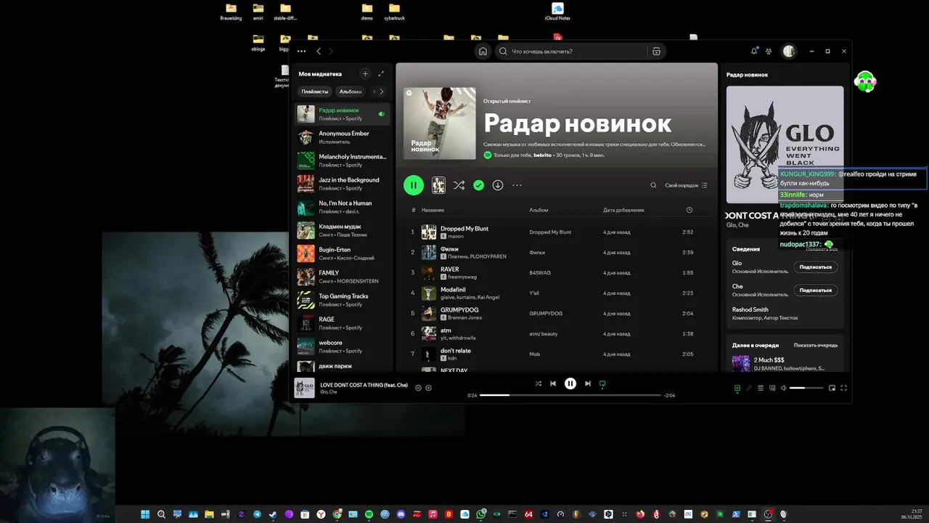Open the Brennan Jones artist link

(x=464, y=317)
